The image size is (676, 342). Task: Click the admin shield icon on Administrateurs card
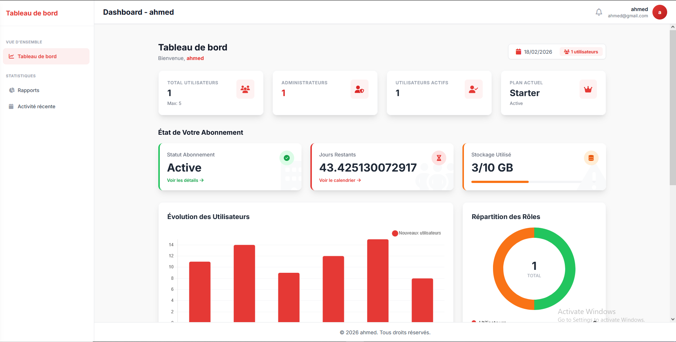pyautogui.click(x=359, y=89)
